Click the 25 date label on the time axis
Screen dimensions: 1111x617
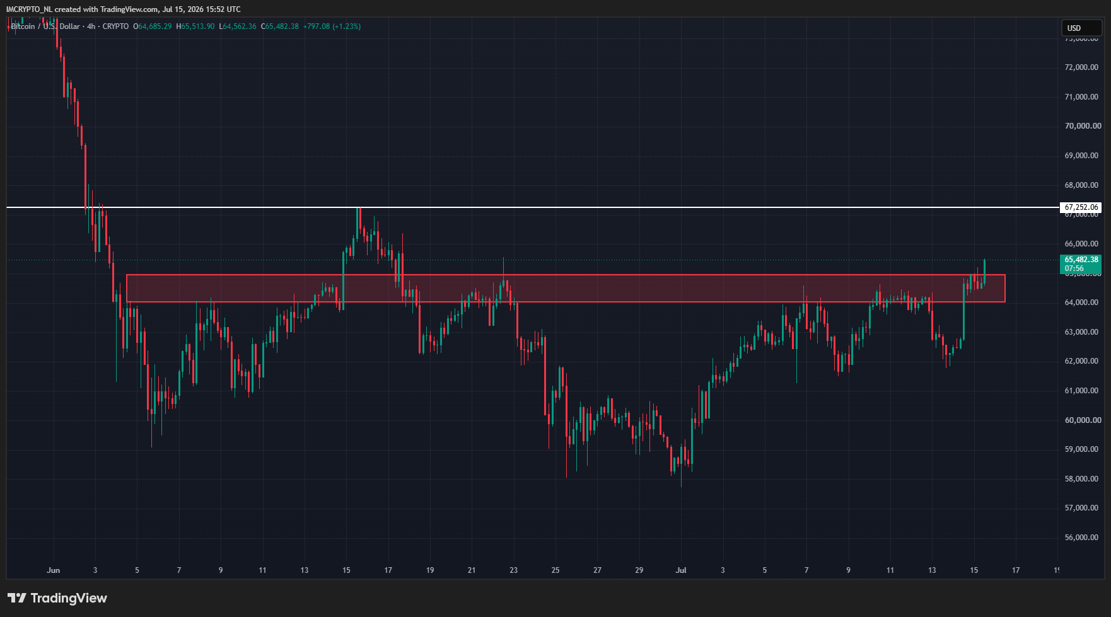point(555,570)
